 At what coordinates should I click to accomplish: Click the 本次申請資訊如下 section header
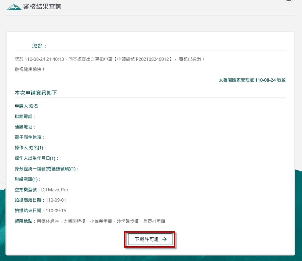click(36, 92)
